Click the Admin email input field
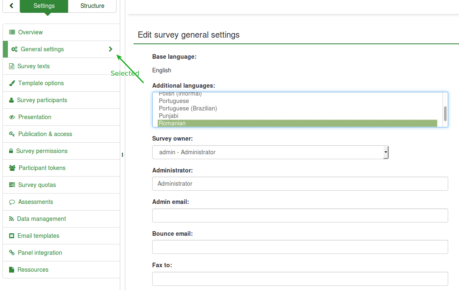 coord(300,215)
